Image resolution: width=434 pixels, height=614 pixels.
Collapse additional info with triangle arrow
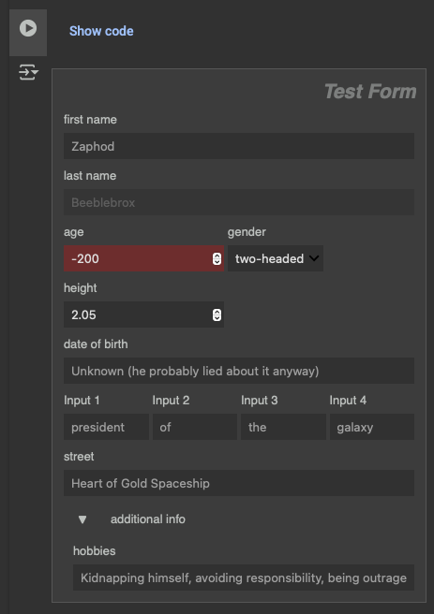click(x=82, y=519)
